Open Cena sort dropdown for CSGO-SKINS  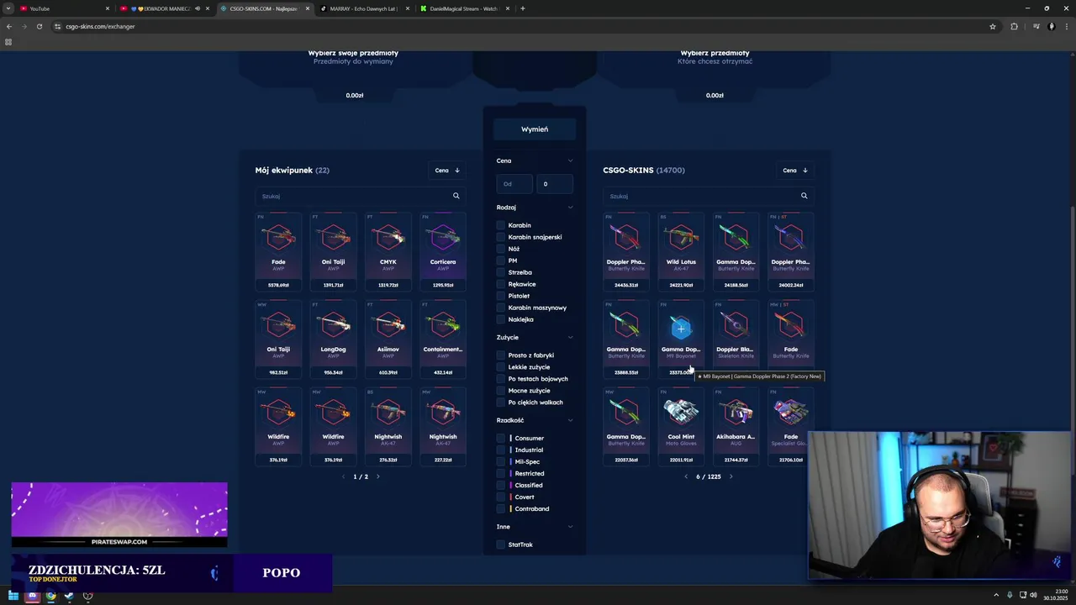(794, 171)
